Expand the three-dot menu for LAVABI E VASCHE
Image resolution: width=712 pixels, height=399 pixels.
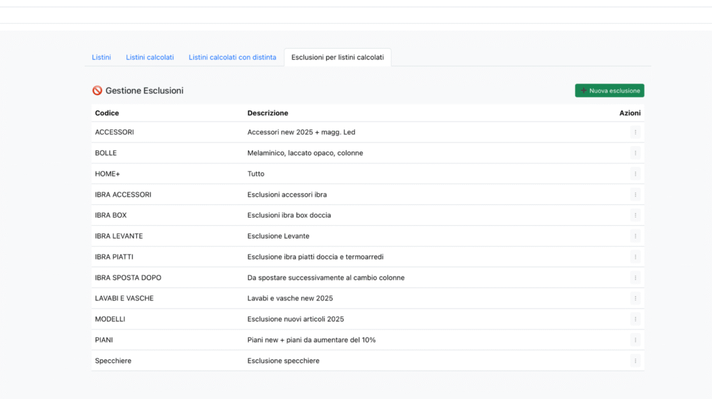point(635,298)
